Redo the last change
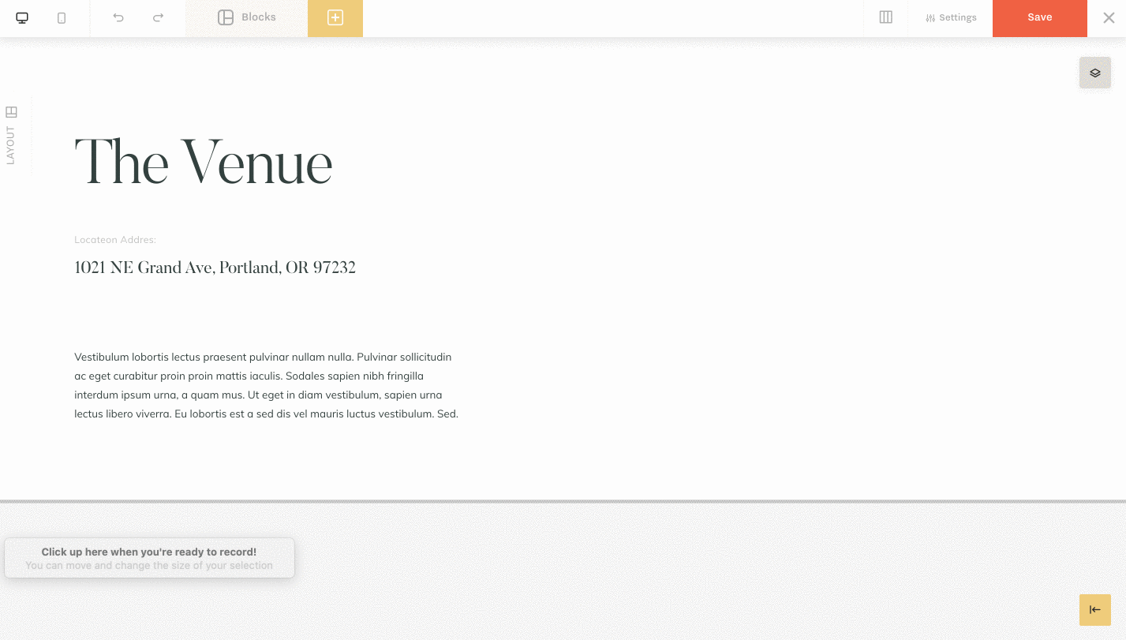 (x=158, y=17)
